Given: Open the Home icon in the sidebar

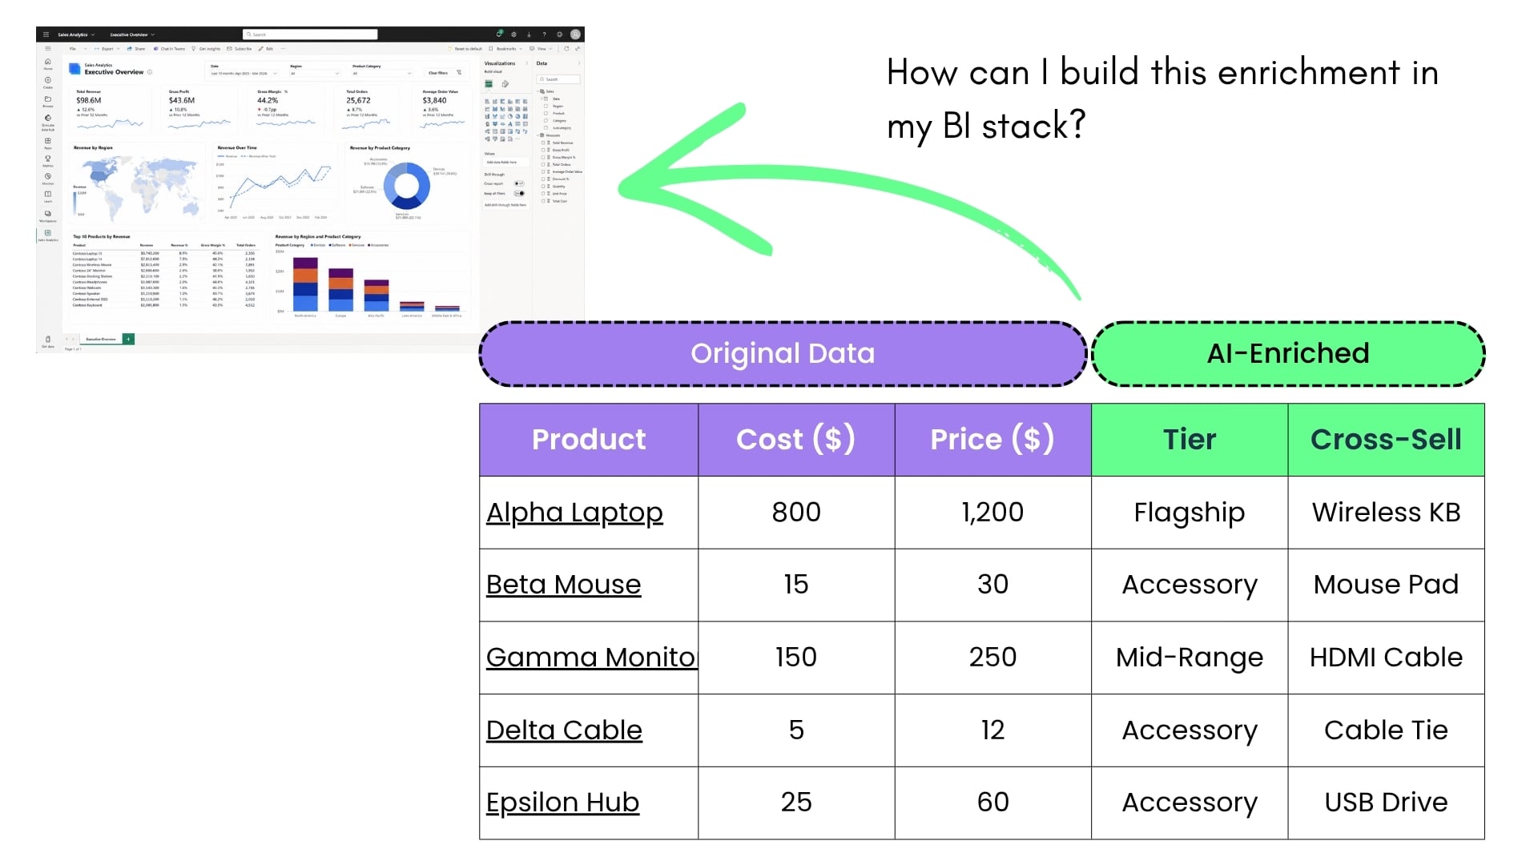Looking at the screenshot, I should coord(48,62).
